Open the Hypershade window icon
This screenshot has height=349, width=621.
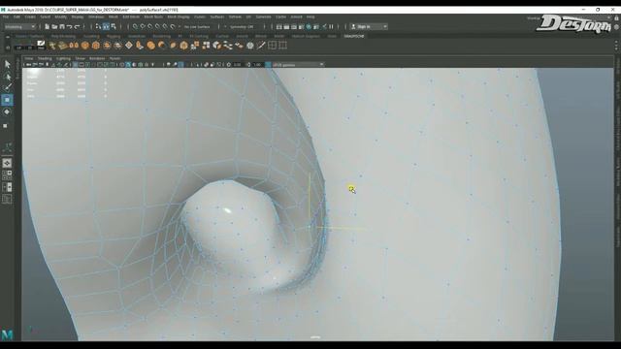point(309,26)
